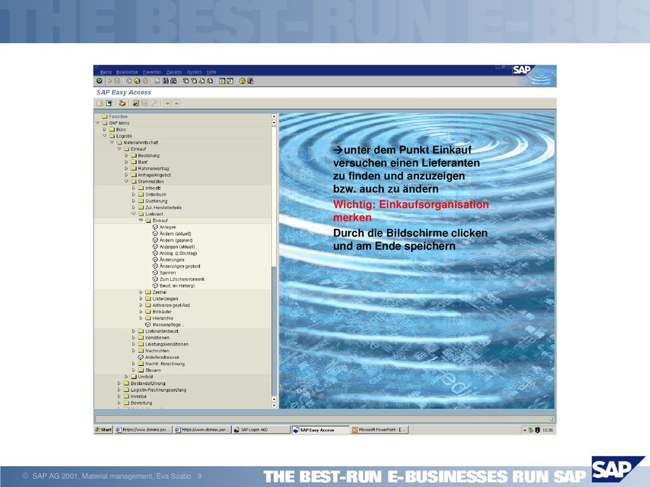Expand the command field arrow beside Enter
The image size is (650, 487).
pyautogui.click(x=110, y=81)
